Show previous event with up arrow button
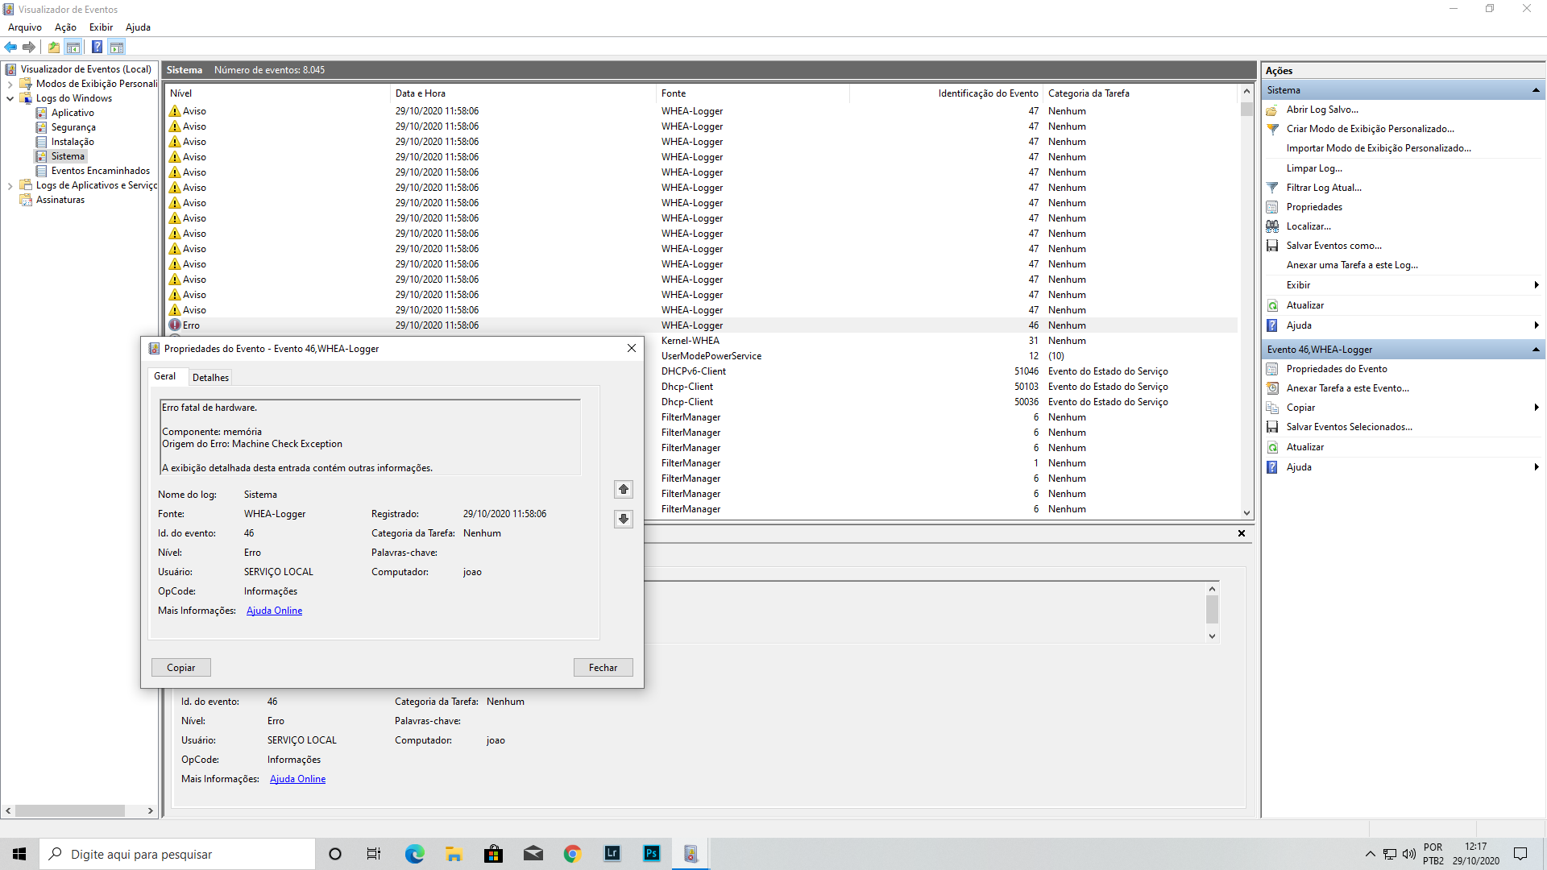Screen dimensions: 1547x870 pyautogui.click(x=624, y=489)
